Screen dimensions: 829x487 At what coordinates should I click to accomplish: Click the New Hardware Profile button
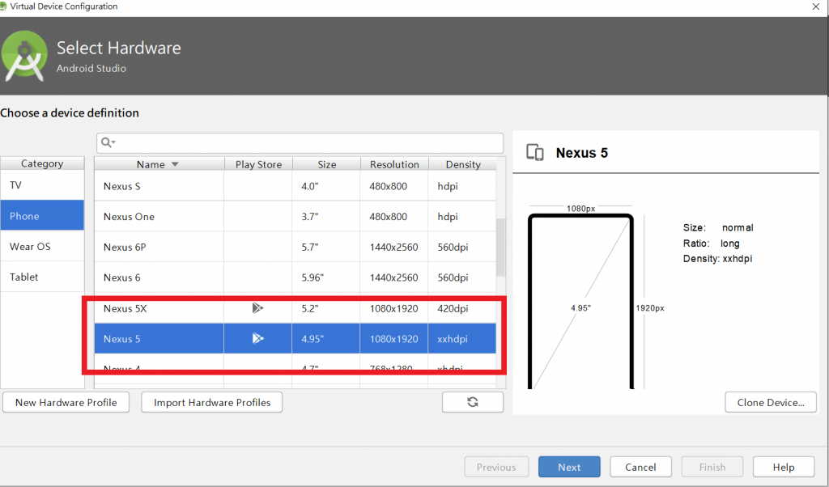click(66, 402)
